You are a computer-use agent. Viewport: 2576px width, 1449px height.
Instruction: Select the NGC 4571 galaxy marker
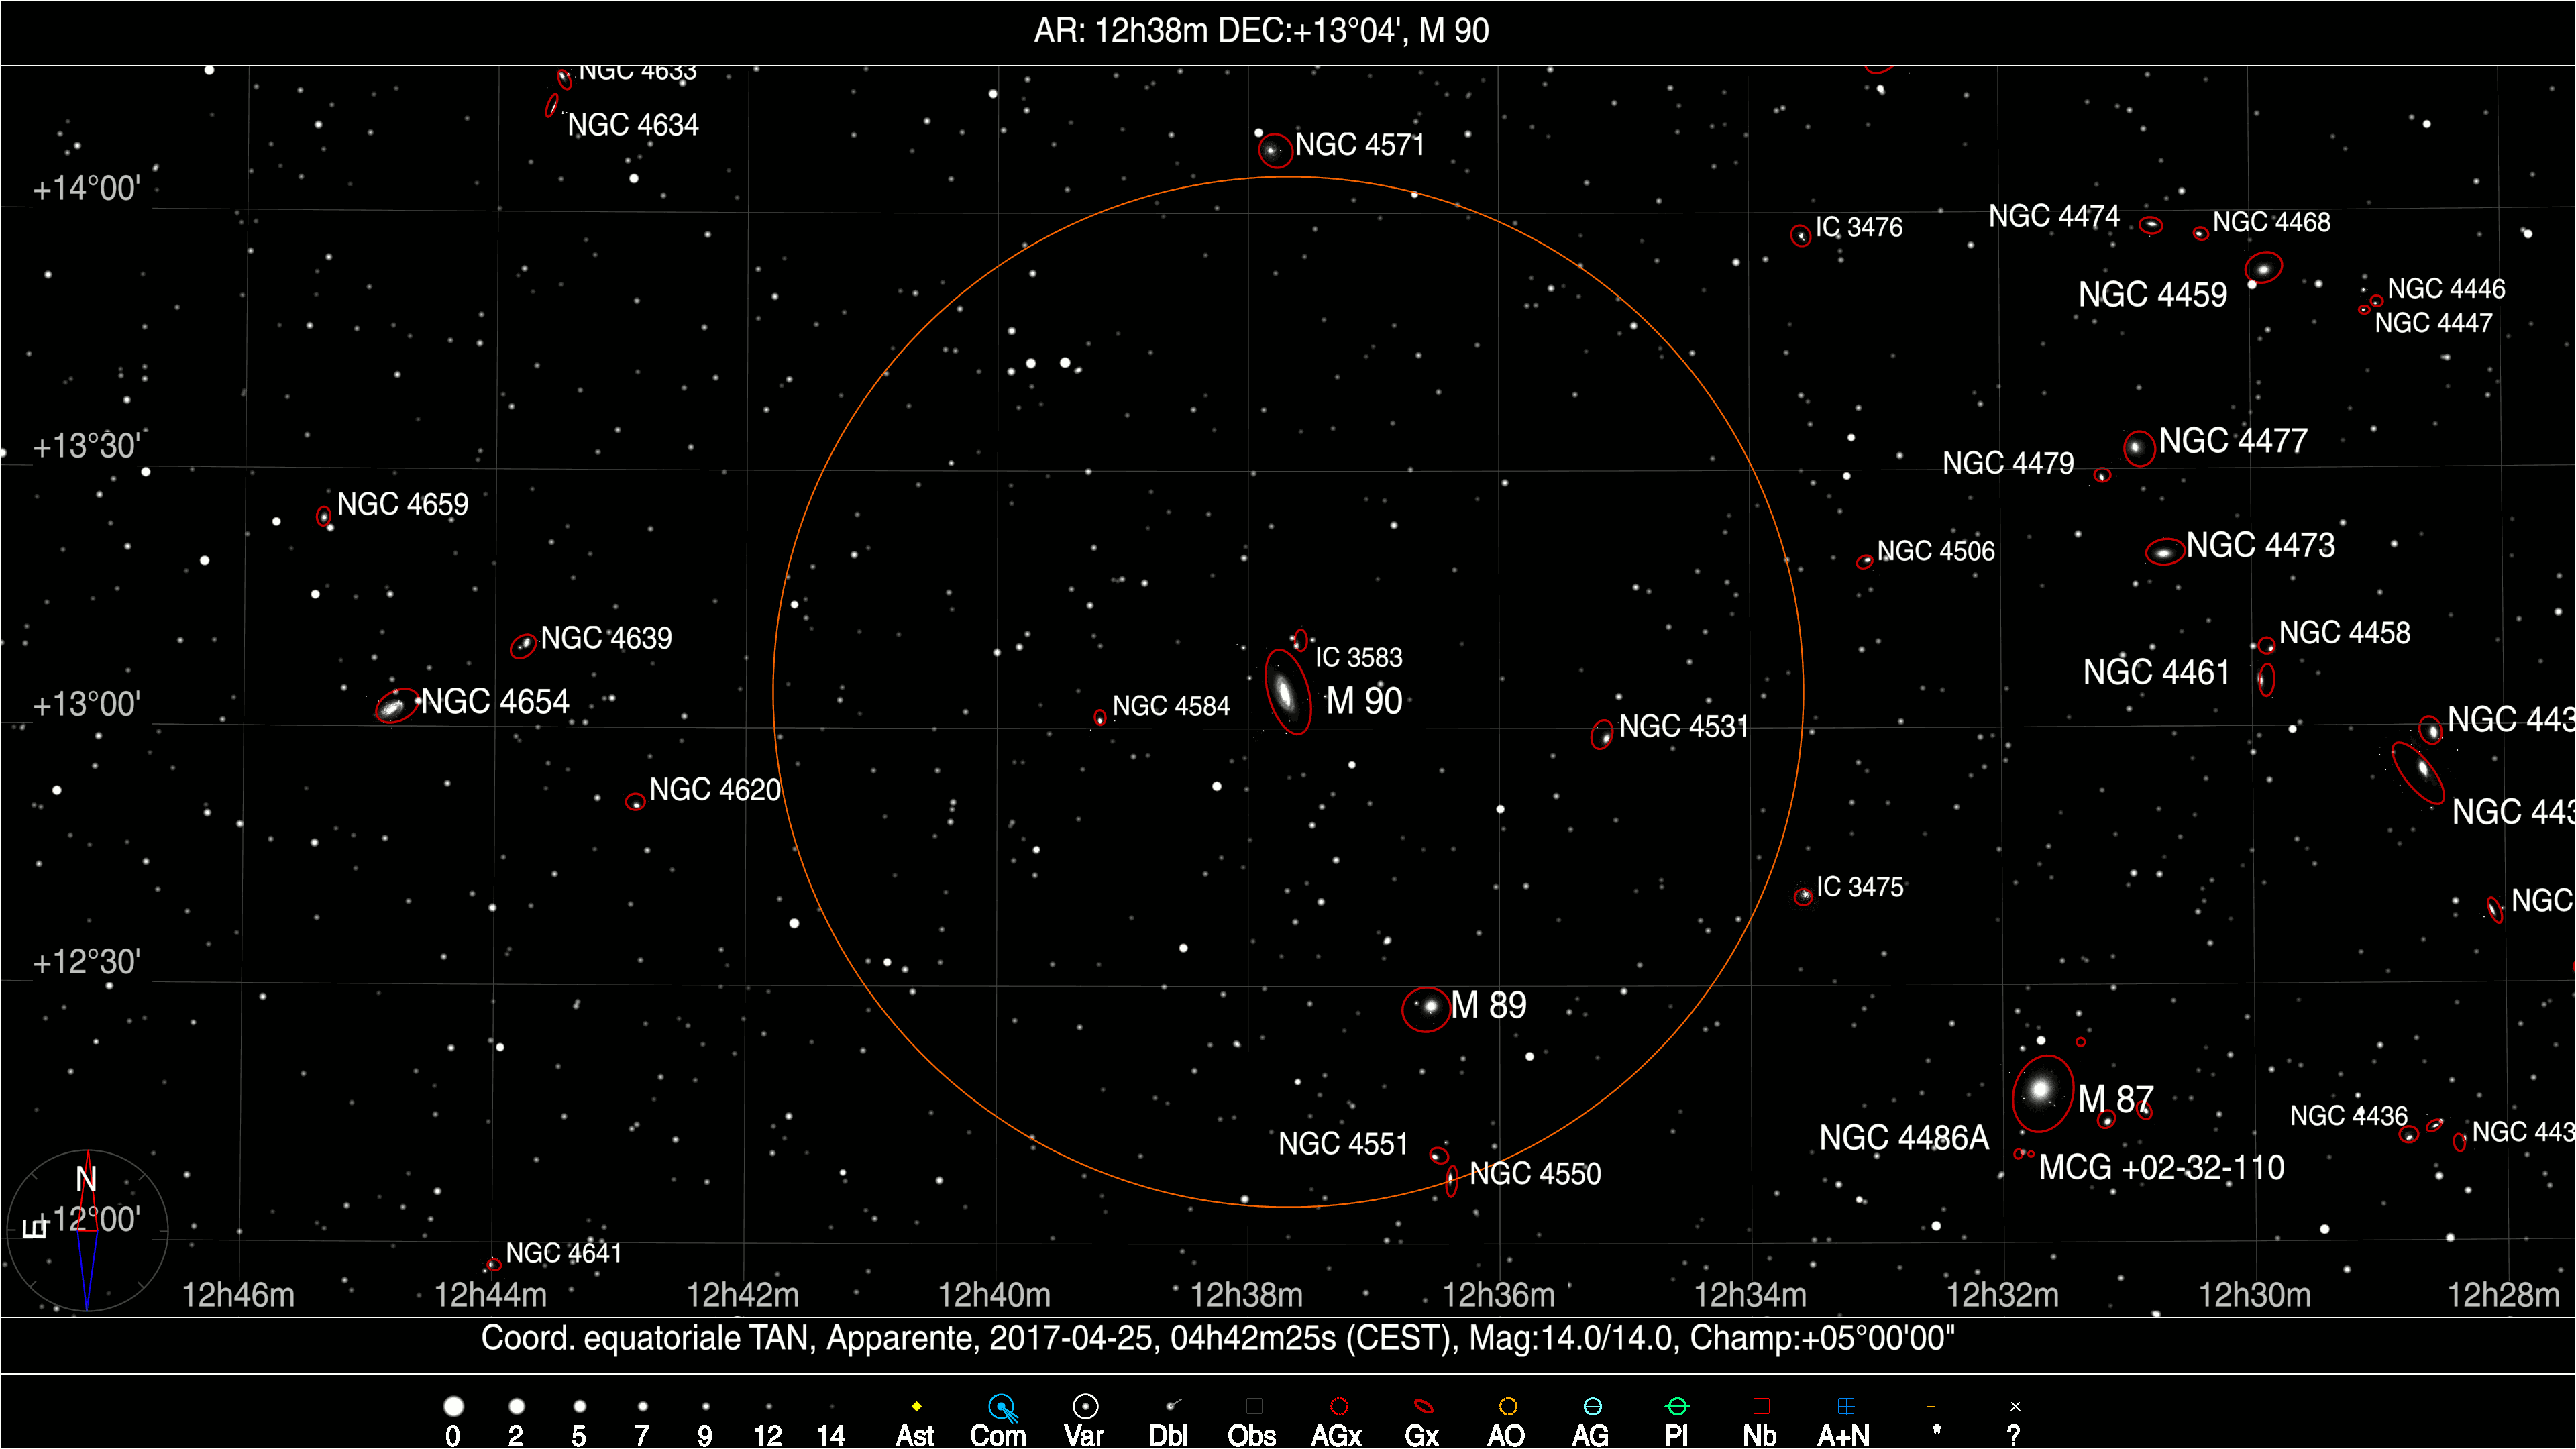click(1274, 150)
